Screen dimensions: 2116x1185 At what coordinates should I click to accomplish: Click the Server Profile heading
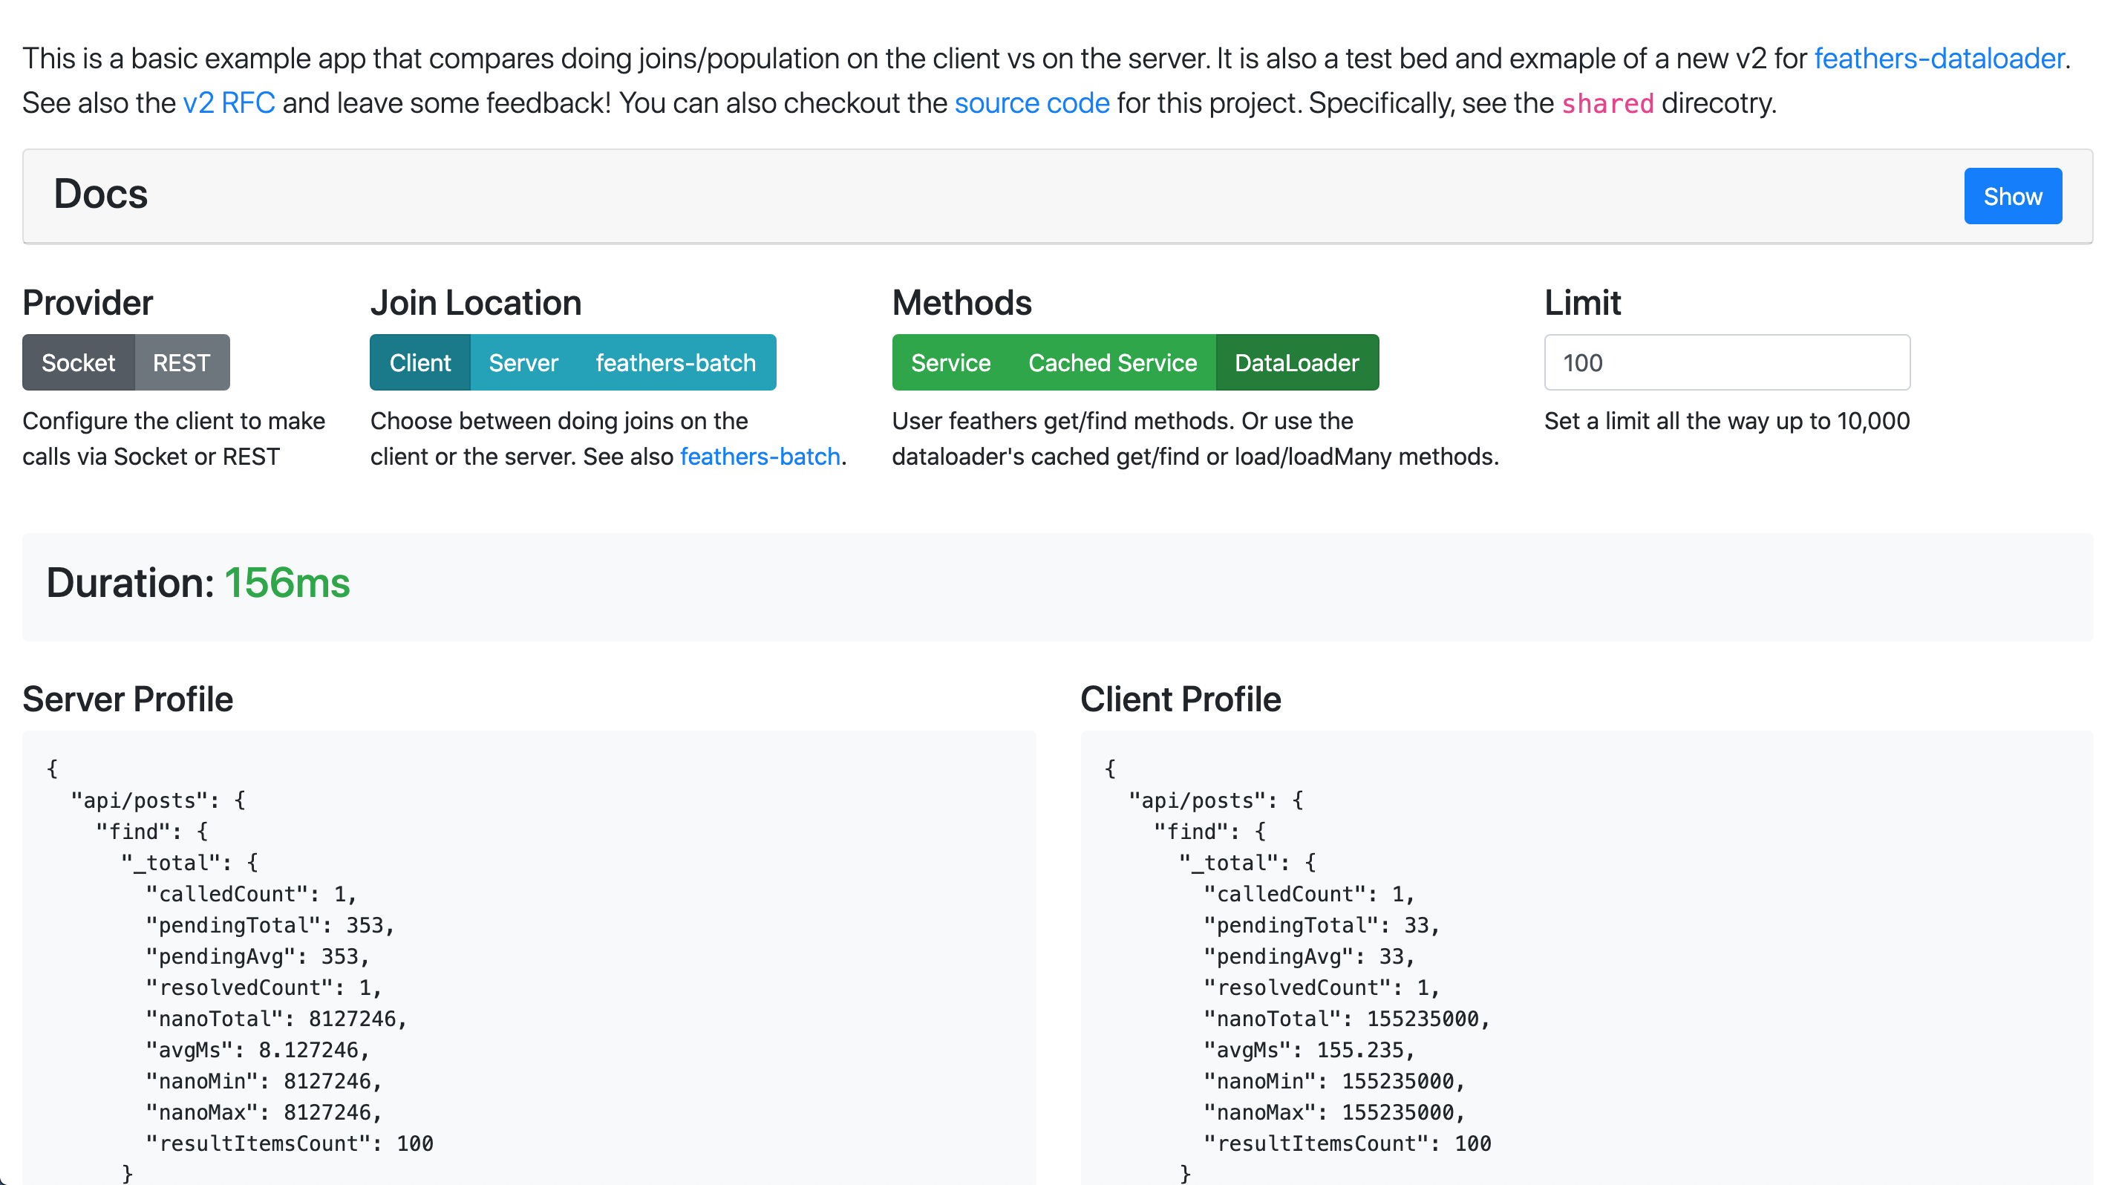[127, 699]
